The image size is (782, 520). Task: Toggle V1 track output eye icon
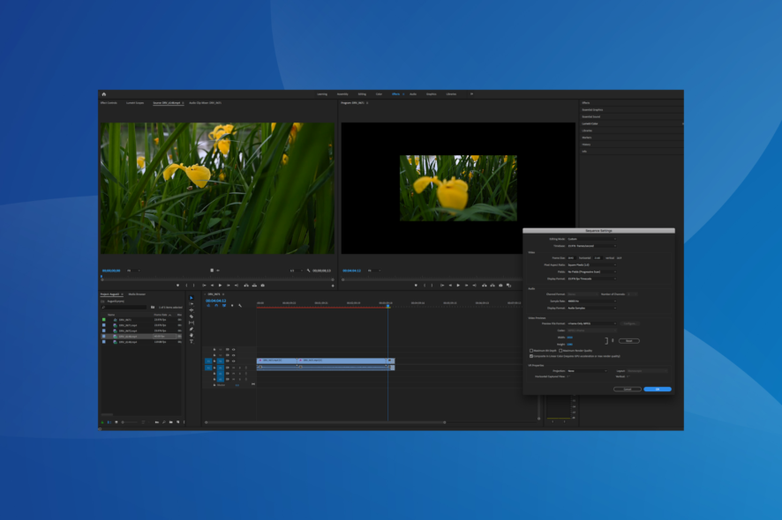(x=233, y=361)
